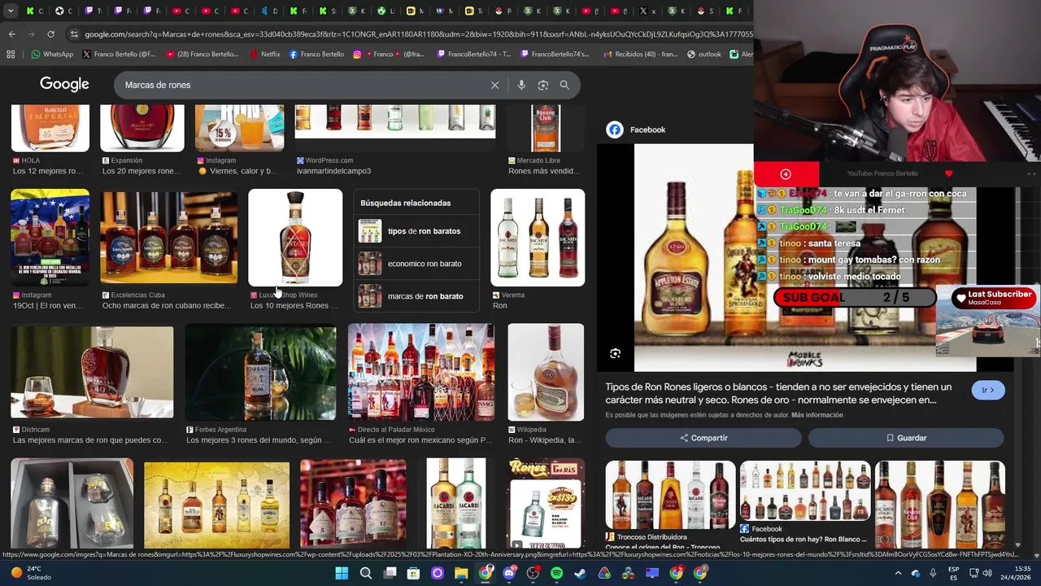Click the microphone tray icon

pyautogui.click(x=933, y=573)
